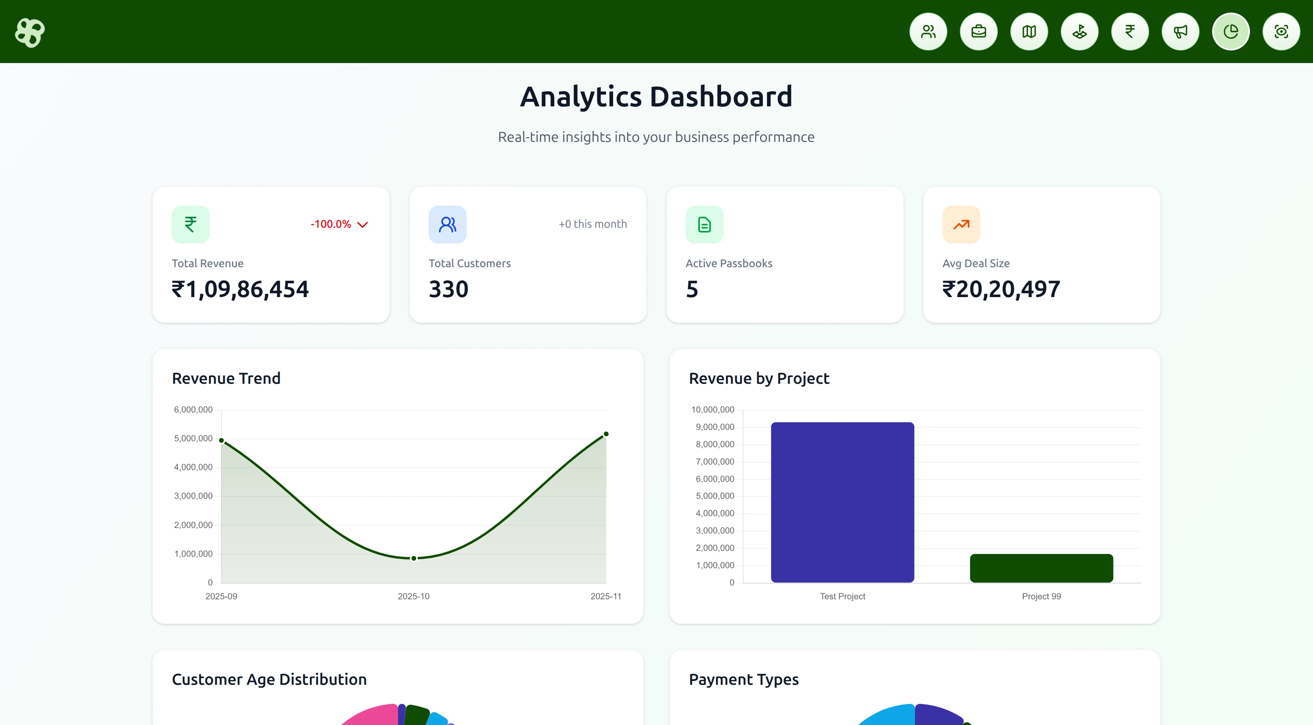
Task: Click the people icon on Total Customers card
Action: click(447, 224)
